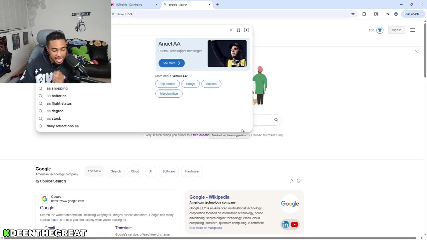The image size is (427, 240).
Task: Click Copilot Search label
Action: [x=51, y=181]
